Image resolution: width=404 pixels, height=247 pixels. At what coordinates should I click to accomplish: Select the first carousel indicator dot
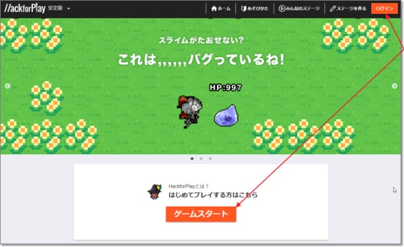[192, 159]
